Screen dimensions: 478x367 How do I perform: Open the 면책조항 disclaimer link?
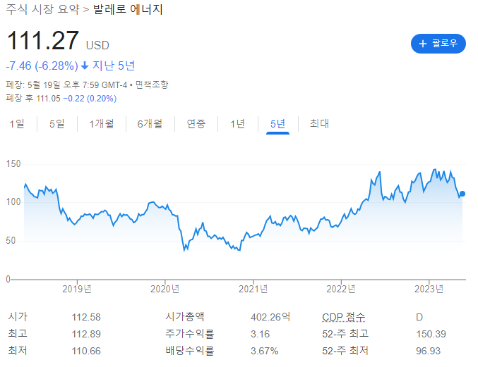coord(152,85)
